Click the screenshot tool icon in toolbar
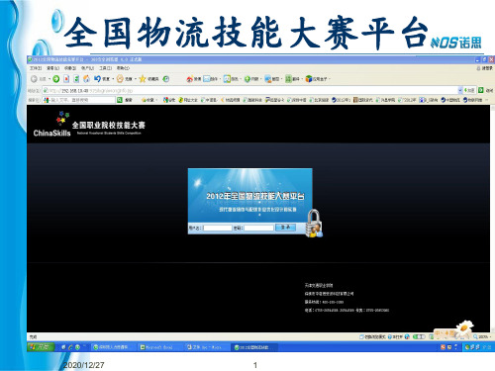 tap(267, 79)
